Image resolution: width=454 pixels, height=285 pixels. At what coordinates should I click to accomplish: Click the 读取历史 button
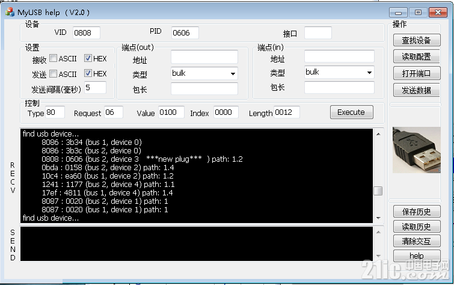[417, 226]
